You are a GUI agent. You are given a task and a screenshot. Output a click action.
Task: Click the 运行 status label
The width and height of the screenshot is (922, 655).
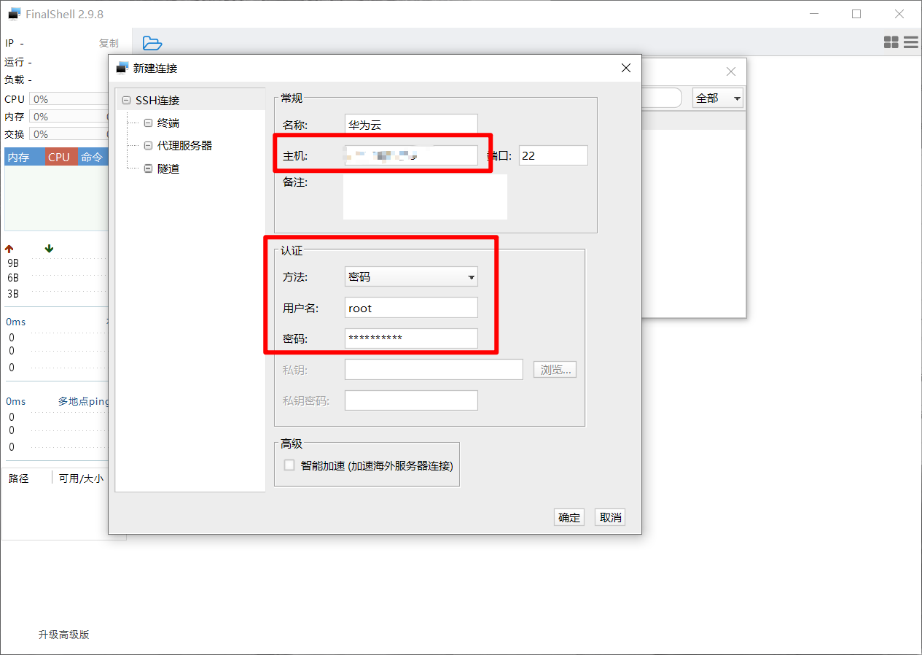[15, 62]
